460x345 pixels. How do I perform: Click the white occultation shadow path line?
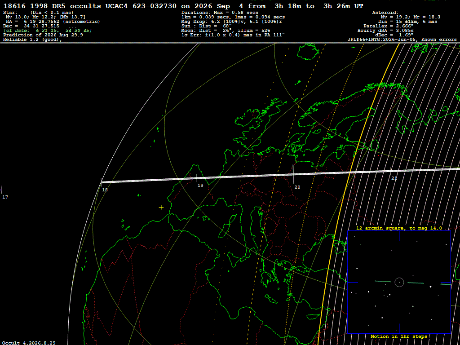[280, 176]
